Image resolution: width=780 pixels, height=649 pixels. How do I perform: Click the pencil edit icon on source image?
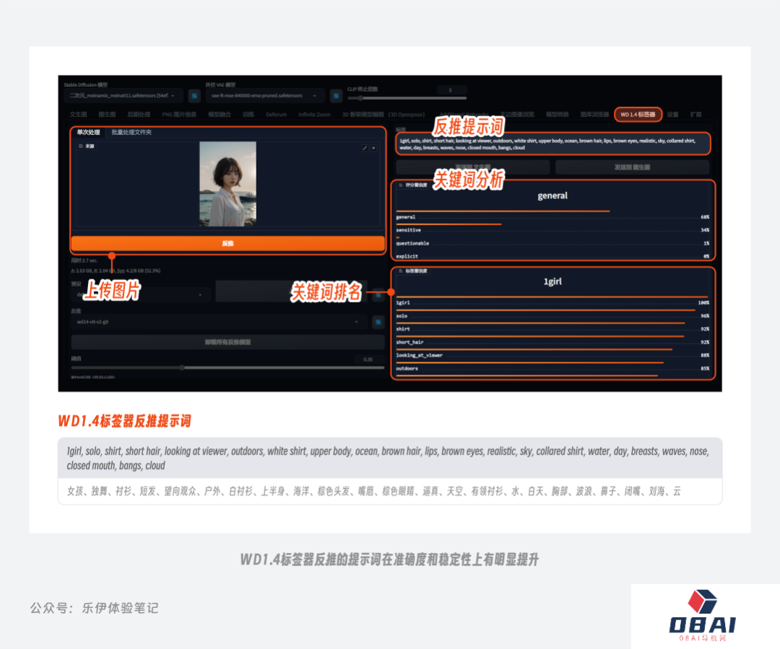(365, 148)
